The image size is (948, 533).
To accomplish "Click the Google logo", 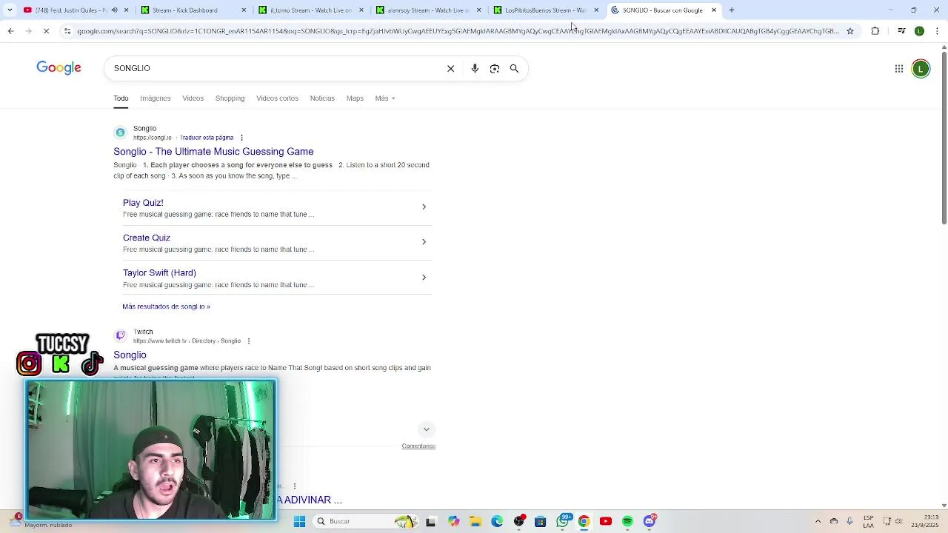I will pyautogui.click(x=59, y=68).
